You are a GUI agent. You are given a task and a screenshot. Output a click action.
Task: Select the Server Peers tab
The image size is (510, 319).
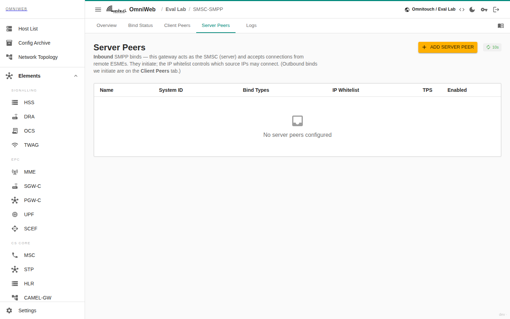(x=216, y=26)
